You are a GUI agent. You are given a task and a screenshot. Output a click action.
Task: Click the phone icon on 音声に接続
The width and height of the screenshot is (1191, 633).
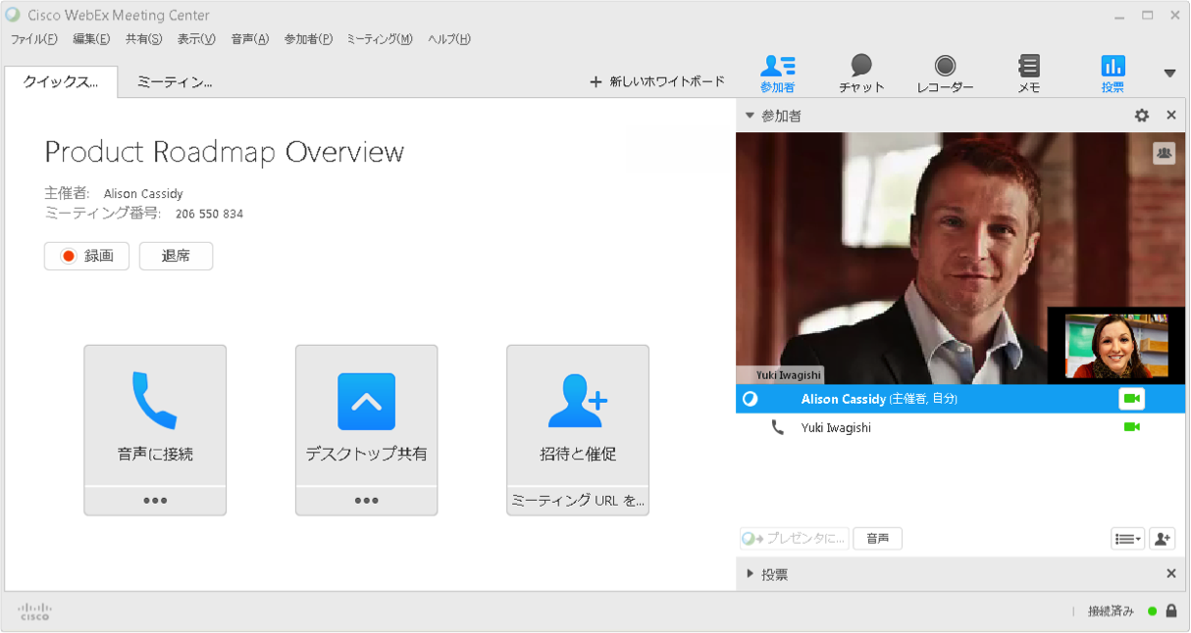coord(155,401)
